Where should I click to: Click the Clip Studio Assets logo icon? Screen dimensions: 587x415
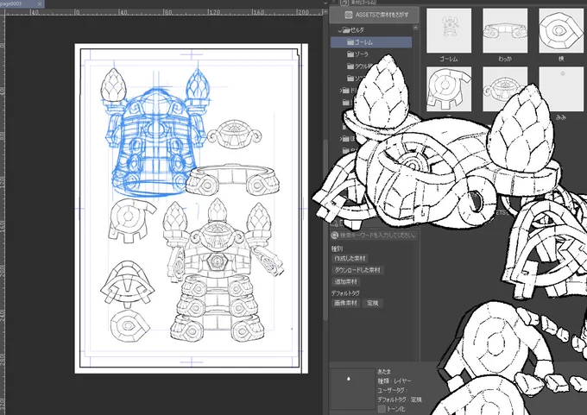pos(349,15)
